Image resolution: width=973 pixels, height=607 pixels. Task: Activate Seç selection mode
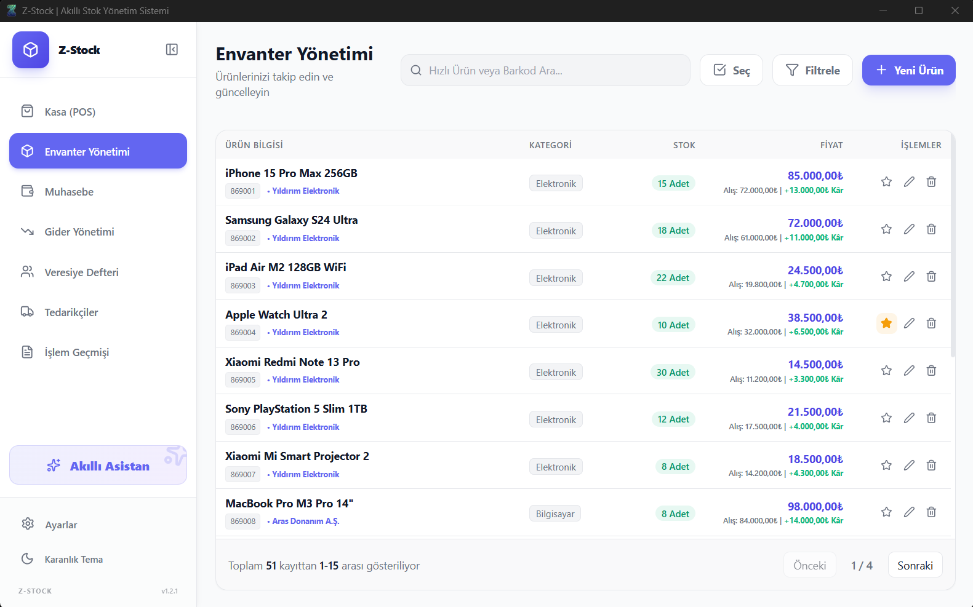click(731, 70)
